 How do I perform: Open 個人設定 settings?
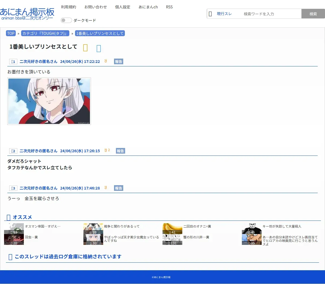[123, 7]
